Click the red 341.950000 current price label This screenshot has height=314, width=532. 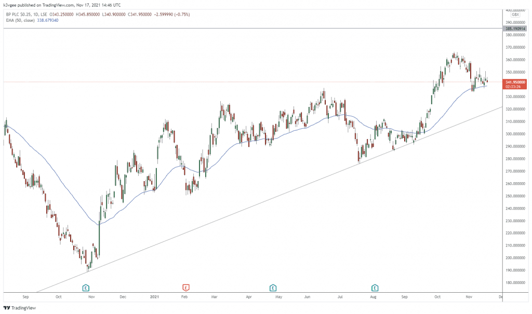(516, 82)
